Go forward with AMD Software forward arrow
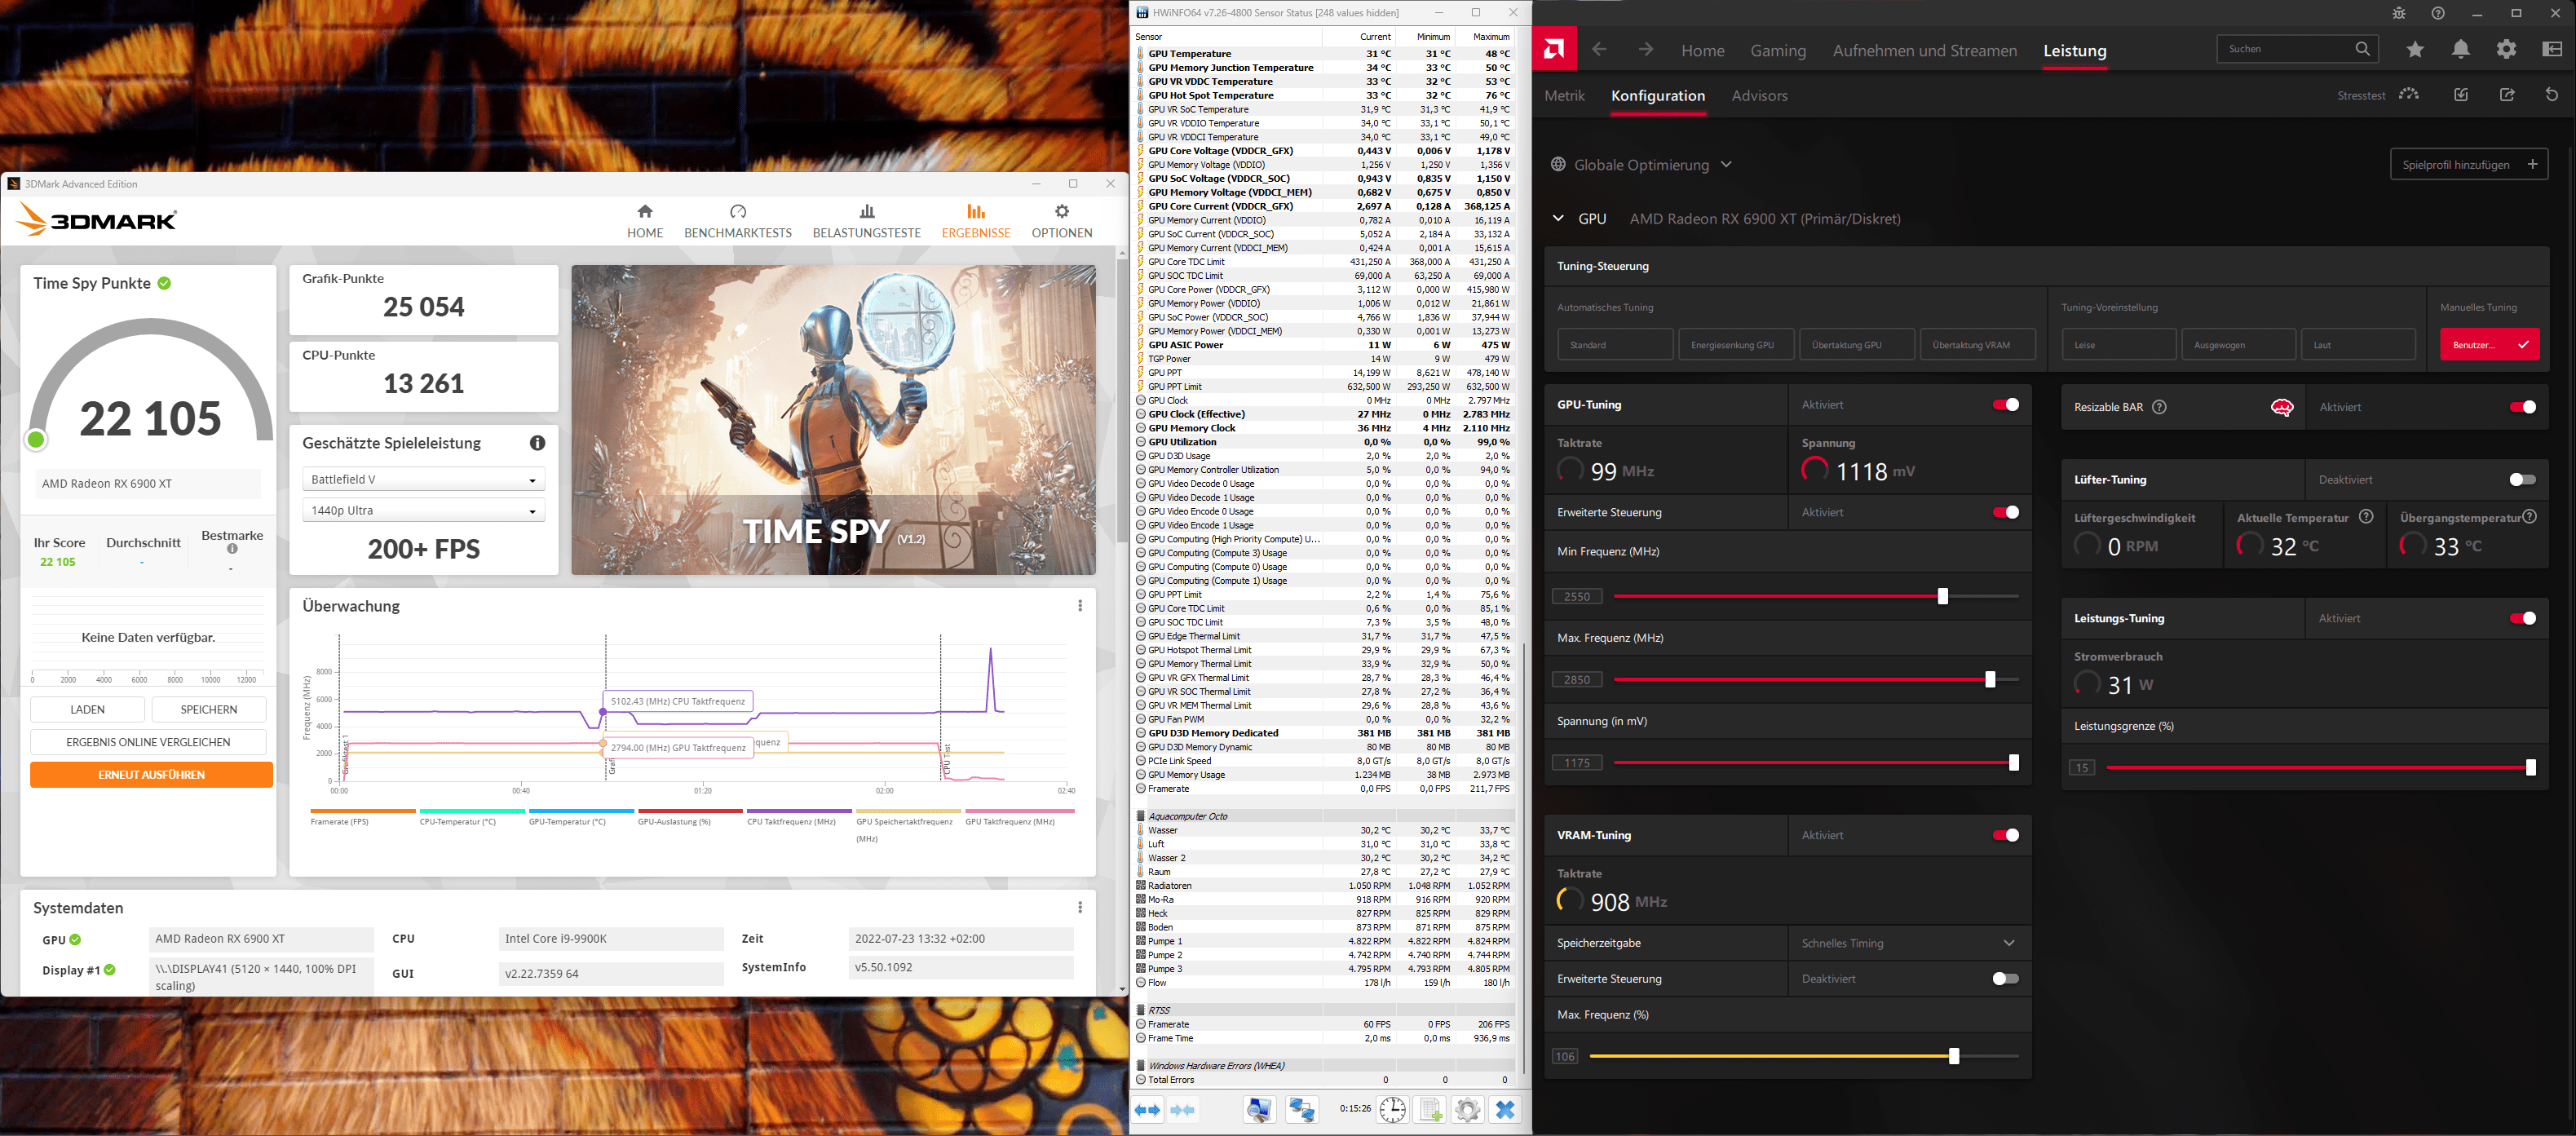 click(1645, 49)
